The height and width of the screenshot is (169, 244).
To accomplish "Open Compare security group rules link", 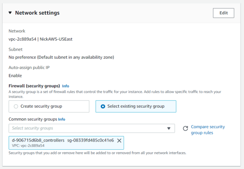I will pos(208,130).
